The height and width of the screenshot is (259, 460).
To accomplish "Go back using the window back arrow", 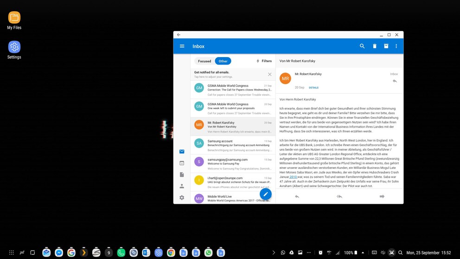I will pos(179,35).
